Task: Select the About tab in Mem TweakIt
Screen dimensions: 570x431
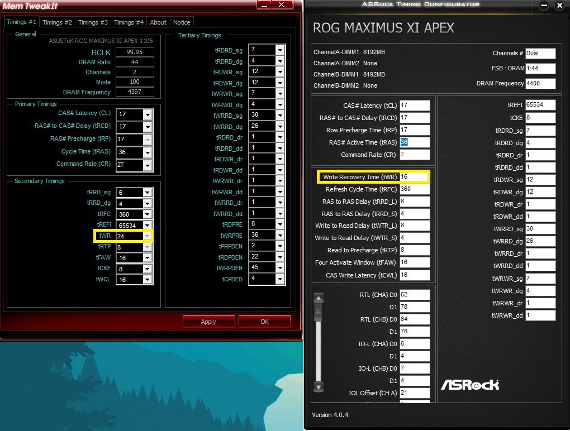Action: point(158,22)
